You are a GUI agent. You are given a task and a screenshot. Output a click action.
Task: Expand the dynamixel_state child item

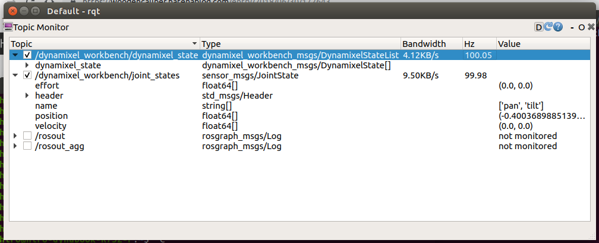tap(27, 66)
